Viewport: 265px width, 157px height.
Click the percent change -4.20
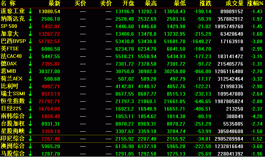coord(256,116)
